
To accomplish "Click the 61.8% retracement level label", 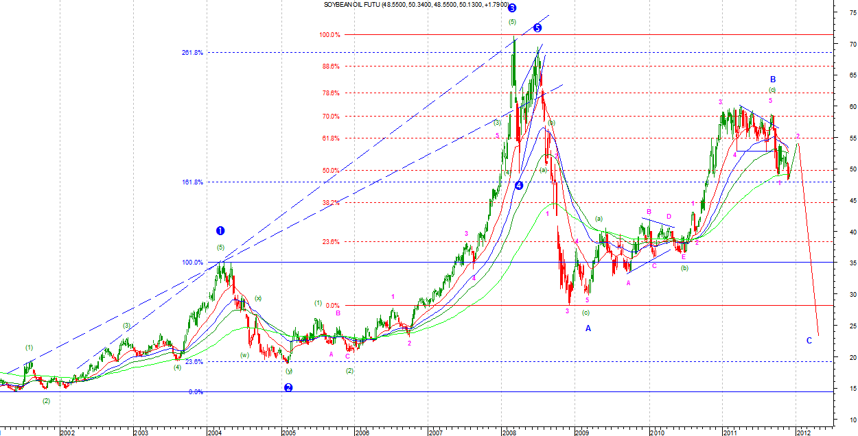I will (x=329, y=138).
